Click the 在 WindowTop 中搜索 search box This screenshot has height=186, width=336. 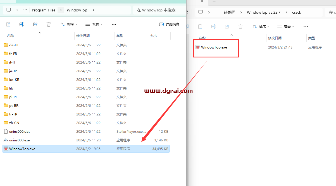(x=159, y=10)
